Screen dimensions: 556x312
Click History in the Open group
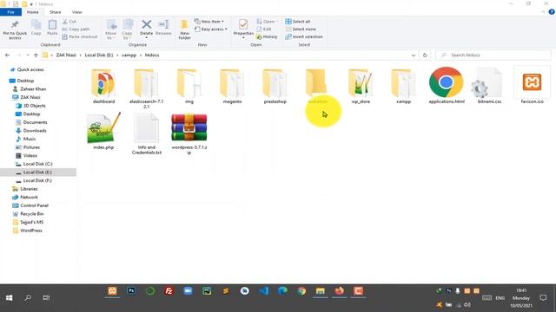coord(267,36)
